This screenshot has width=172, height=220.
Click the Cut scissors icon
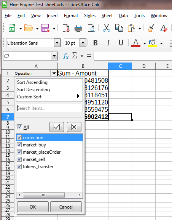pos(107,28)
